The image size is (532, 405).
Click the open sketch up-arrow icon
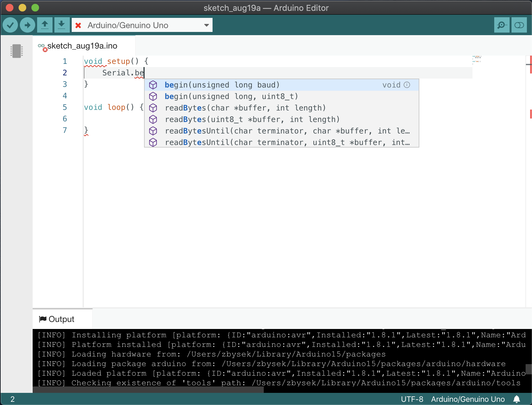(45, 25)
